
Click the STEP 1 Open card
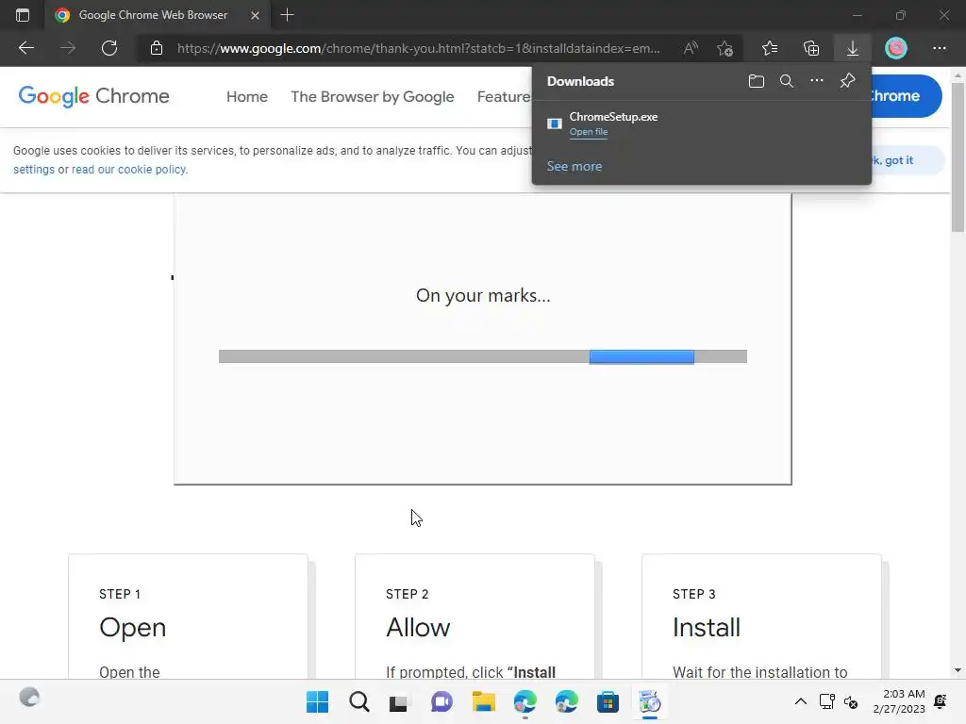click(188, 617)
